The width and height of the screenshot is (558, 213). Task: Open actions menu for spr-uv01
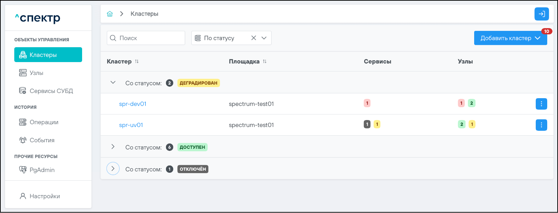pyautogui.click(x=541, y=125)
